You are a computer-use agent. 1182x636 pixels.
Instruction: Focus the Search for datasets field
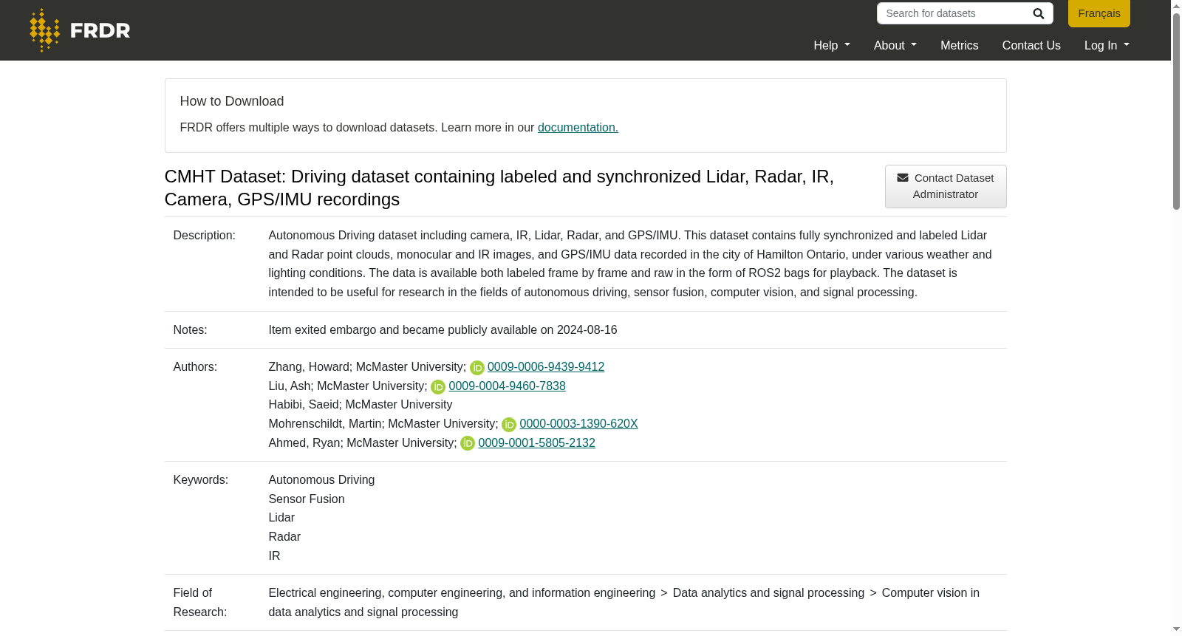(953, 13)
